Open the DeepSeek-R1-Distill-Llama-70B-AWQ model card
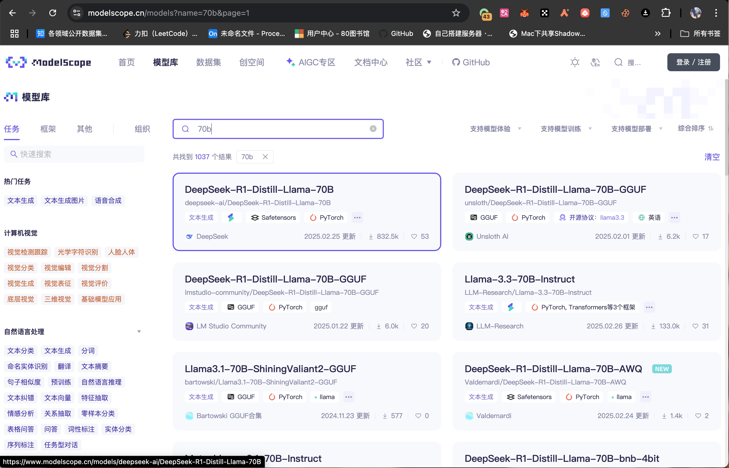The height and width of the screenshot is (468, 729). (553, 369)
